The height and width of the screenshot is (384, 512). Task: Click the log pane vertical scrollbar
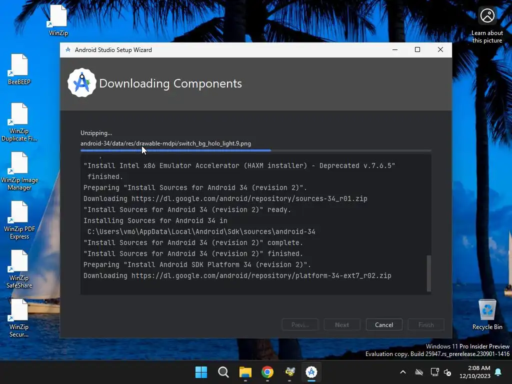pyautogui.click(x=429, y=273)
